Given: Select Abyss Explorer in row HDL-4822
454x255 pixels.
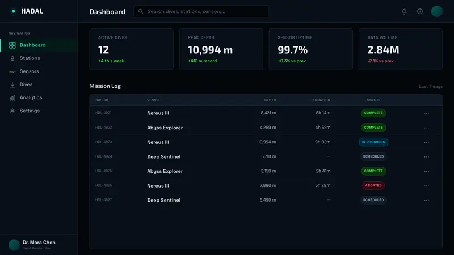Looking at the screenshot, I should pyautogui.click(x=165, y=128).
